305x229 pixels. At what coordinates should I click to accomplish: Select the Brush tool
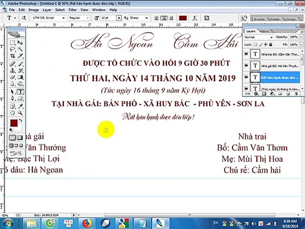tap(20, 64)
